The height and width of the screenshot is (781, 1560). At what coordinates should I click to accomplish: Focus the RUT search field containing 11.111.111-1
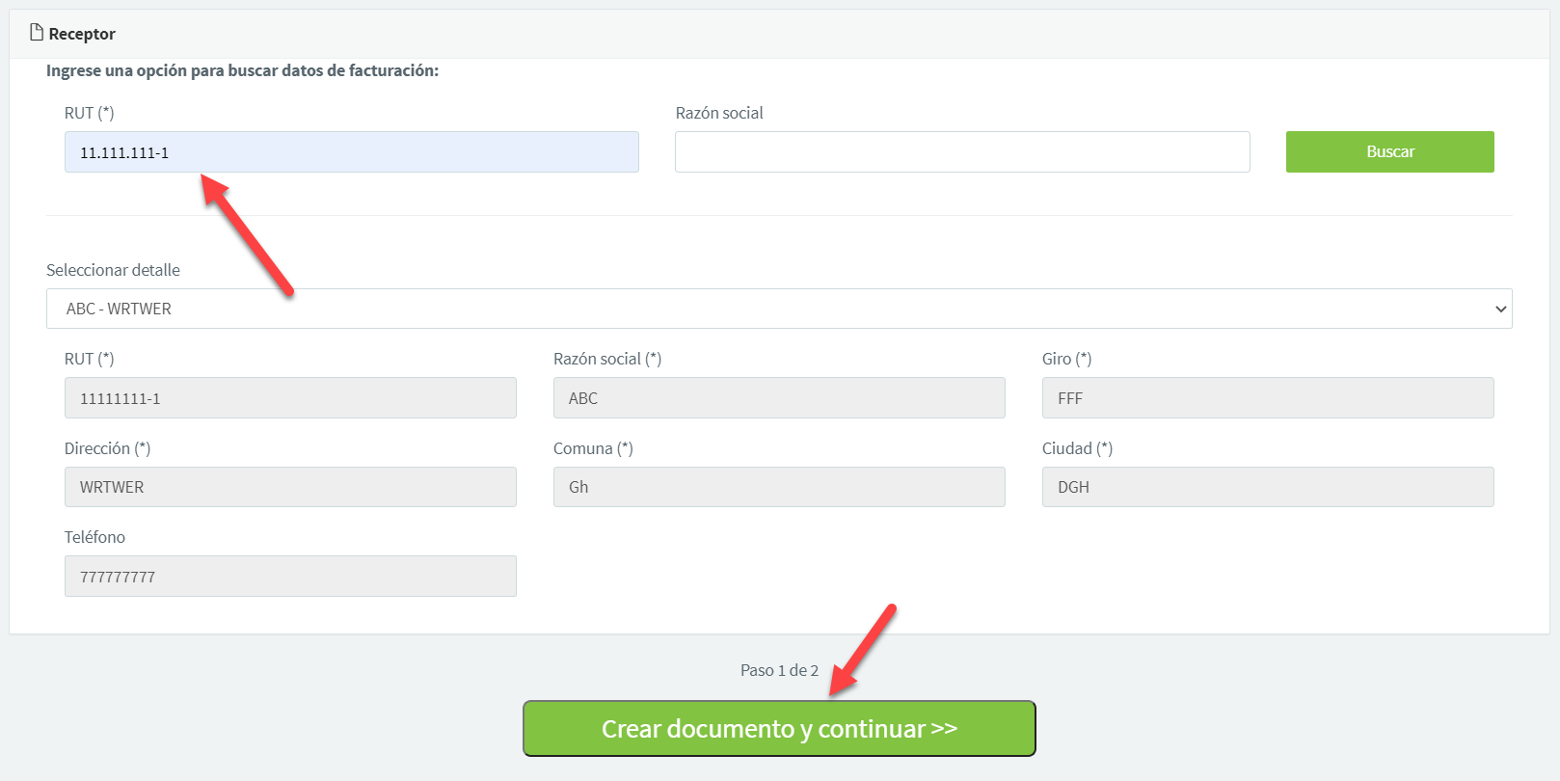[x=351, y=152]
